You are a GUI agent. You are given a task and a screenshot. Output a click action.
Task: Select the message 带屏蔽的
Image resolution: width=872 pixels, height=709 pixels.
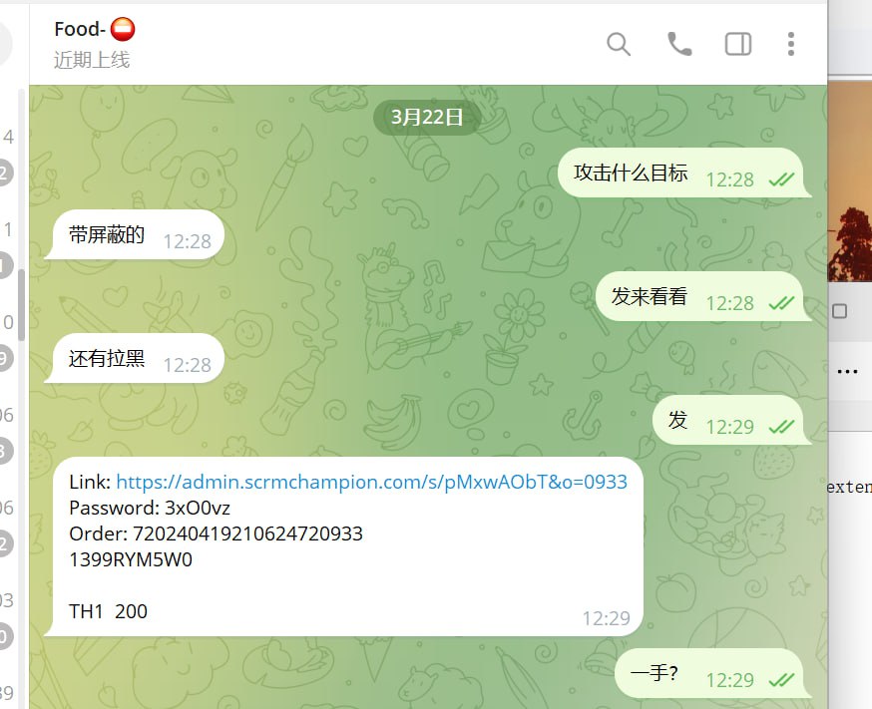[x=107, y=234]
